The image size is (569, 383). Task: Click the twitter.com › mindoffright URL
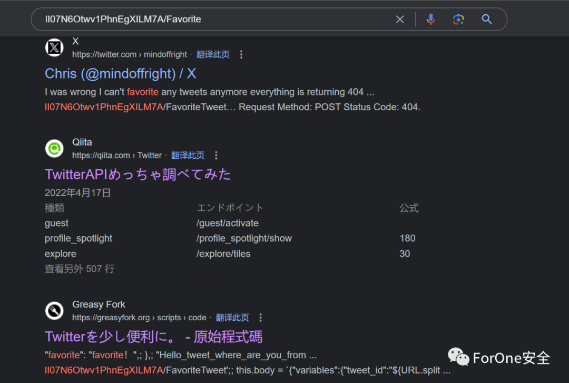coord(130,54)
